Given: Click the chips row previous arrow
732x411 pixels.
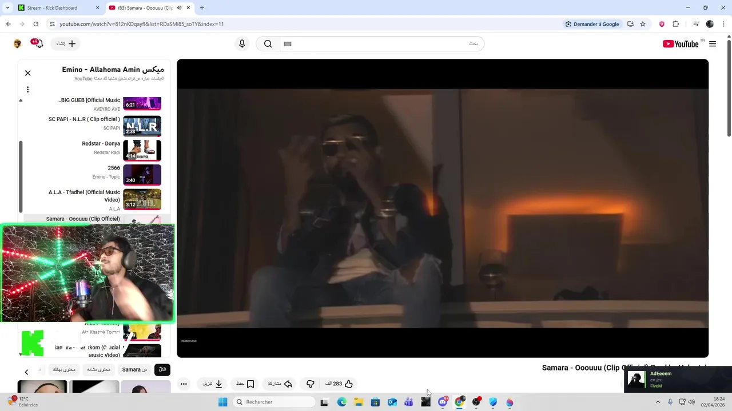Looking at the screenshot, I should click(x=26, y=372).
